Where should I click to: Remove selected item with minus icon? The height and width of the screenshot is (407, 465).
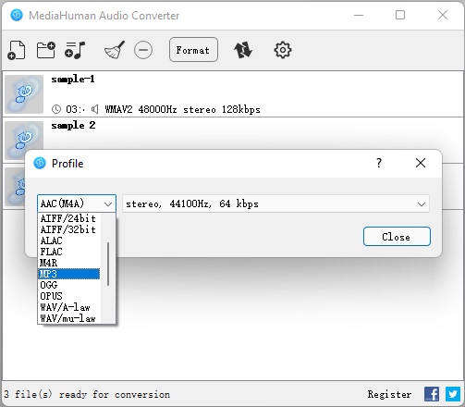(x=143, y=50)
